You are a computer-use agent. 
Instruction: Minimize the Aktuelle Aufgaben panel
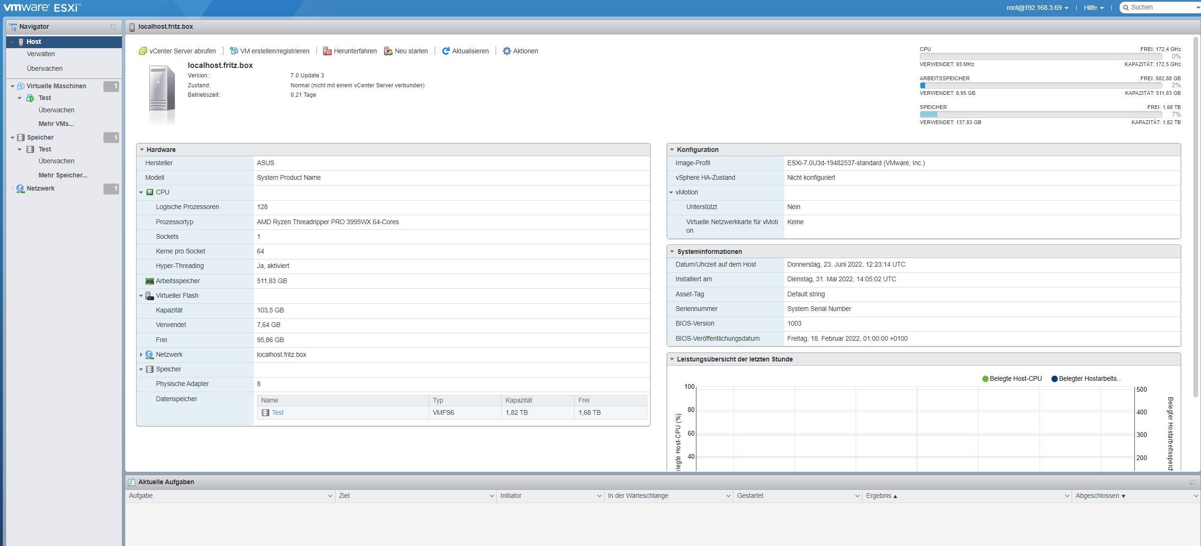[x=1192, y=482]
